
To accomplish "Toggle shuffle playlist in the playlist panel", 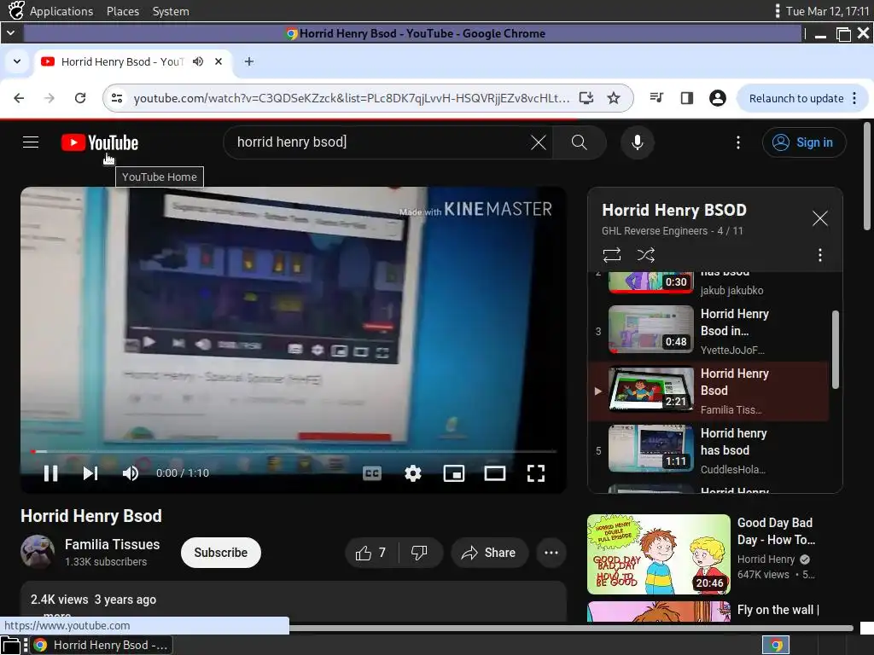I will (x=645, y=255).
